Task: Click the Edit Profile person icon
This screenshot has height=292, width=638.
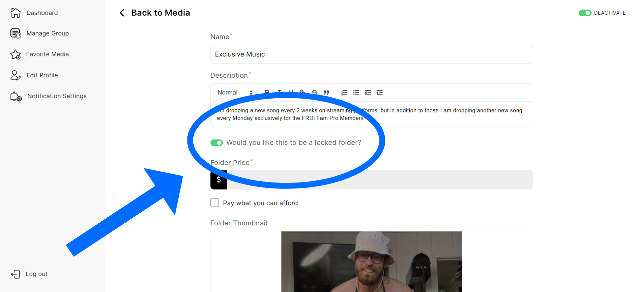Action: 16,75
